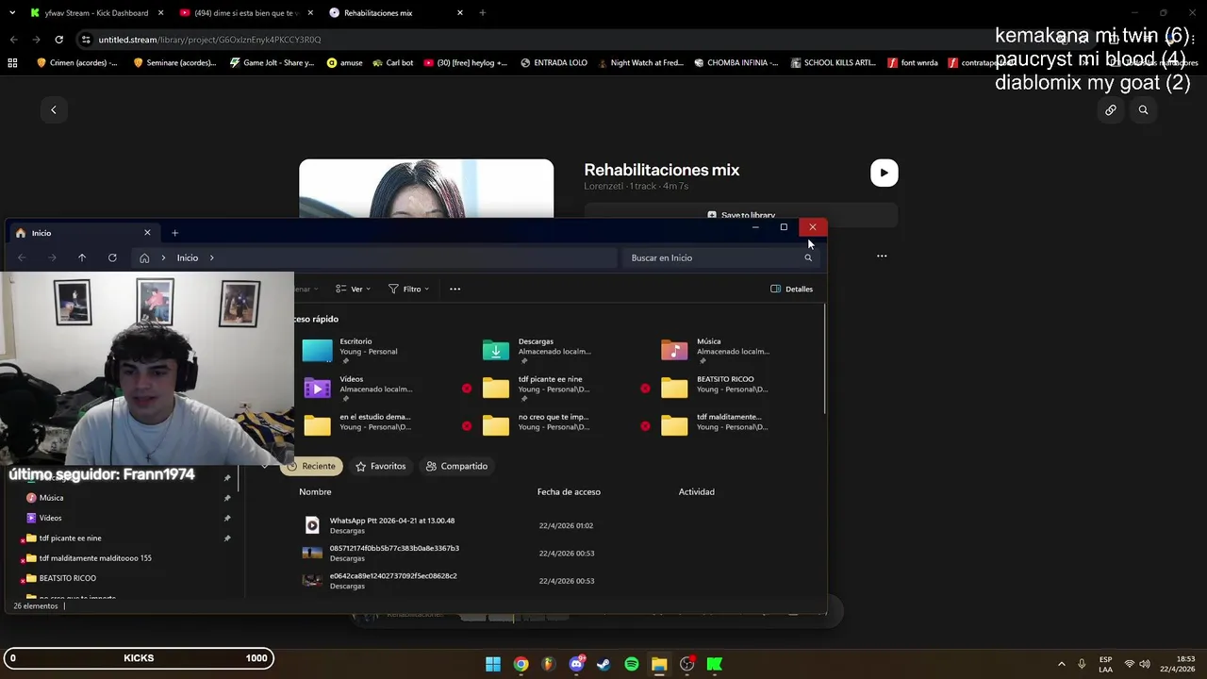Click Explorer quick access vertical scrollbar
The width and height of the screenshot is (1207, 679).
824,358
